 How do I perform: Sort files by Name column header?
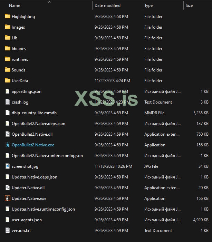pos(15,6)
